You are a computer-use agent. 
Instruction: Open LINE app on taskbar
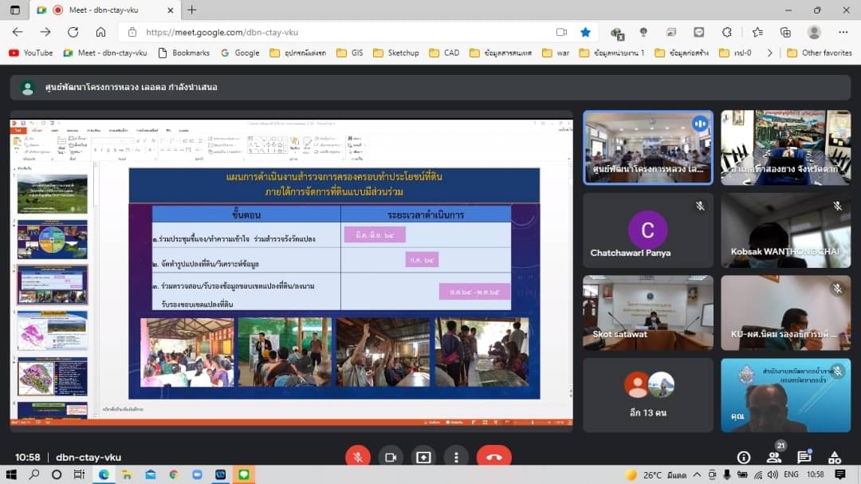[x=244, y=474]
